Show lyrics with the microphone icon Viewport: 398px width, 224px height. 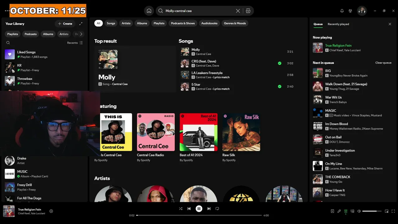tap(339, 211)
